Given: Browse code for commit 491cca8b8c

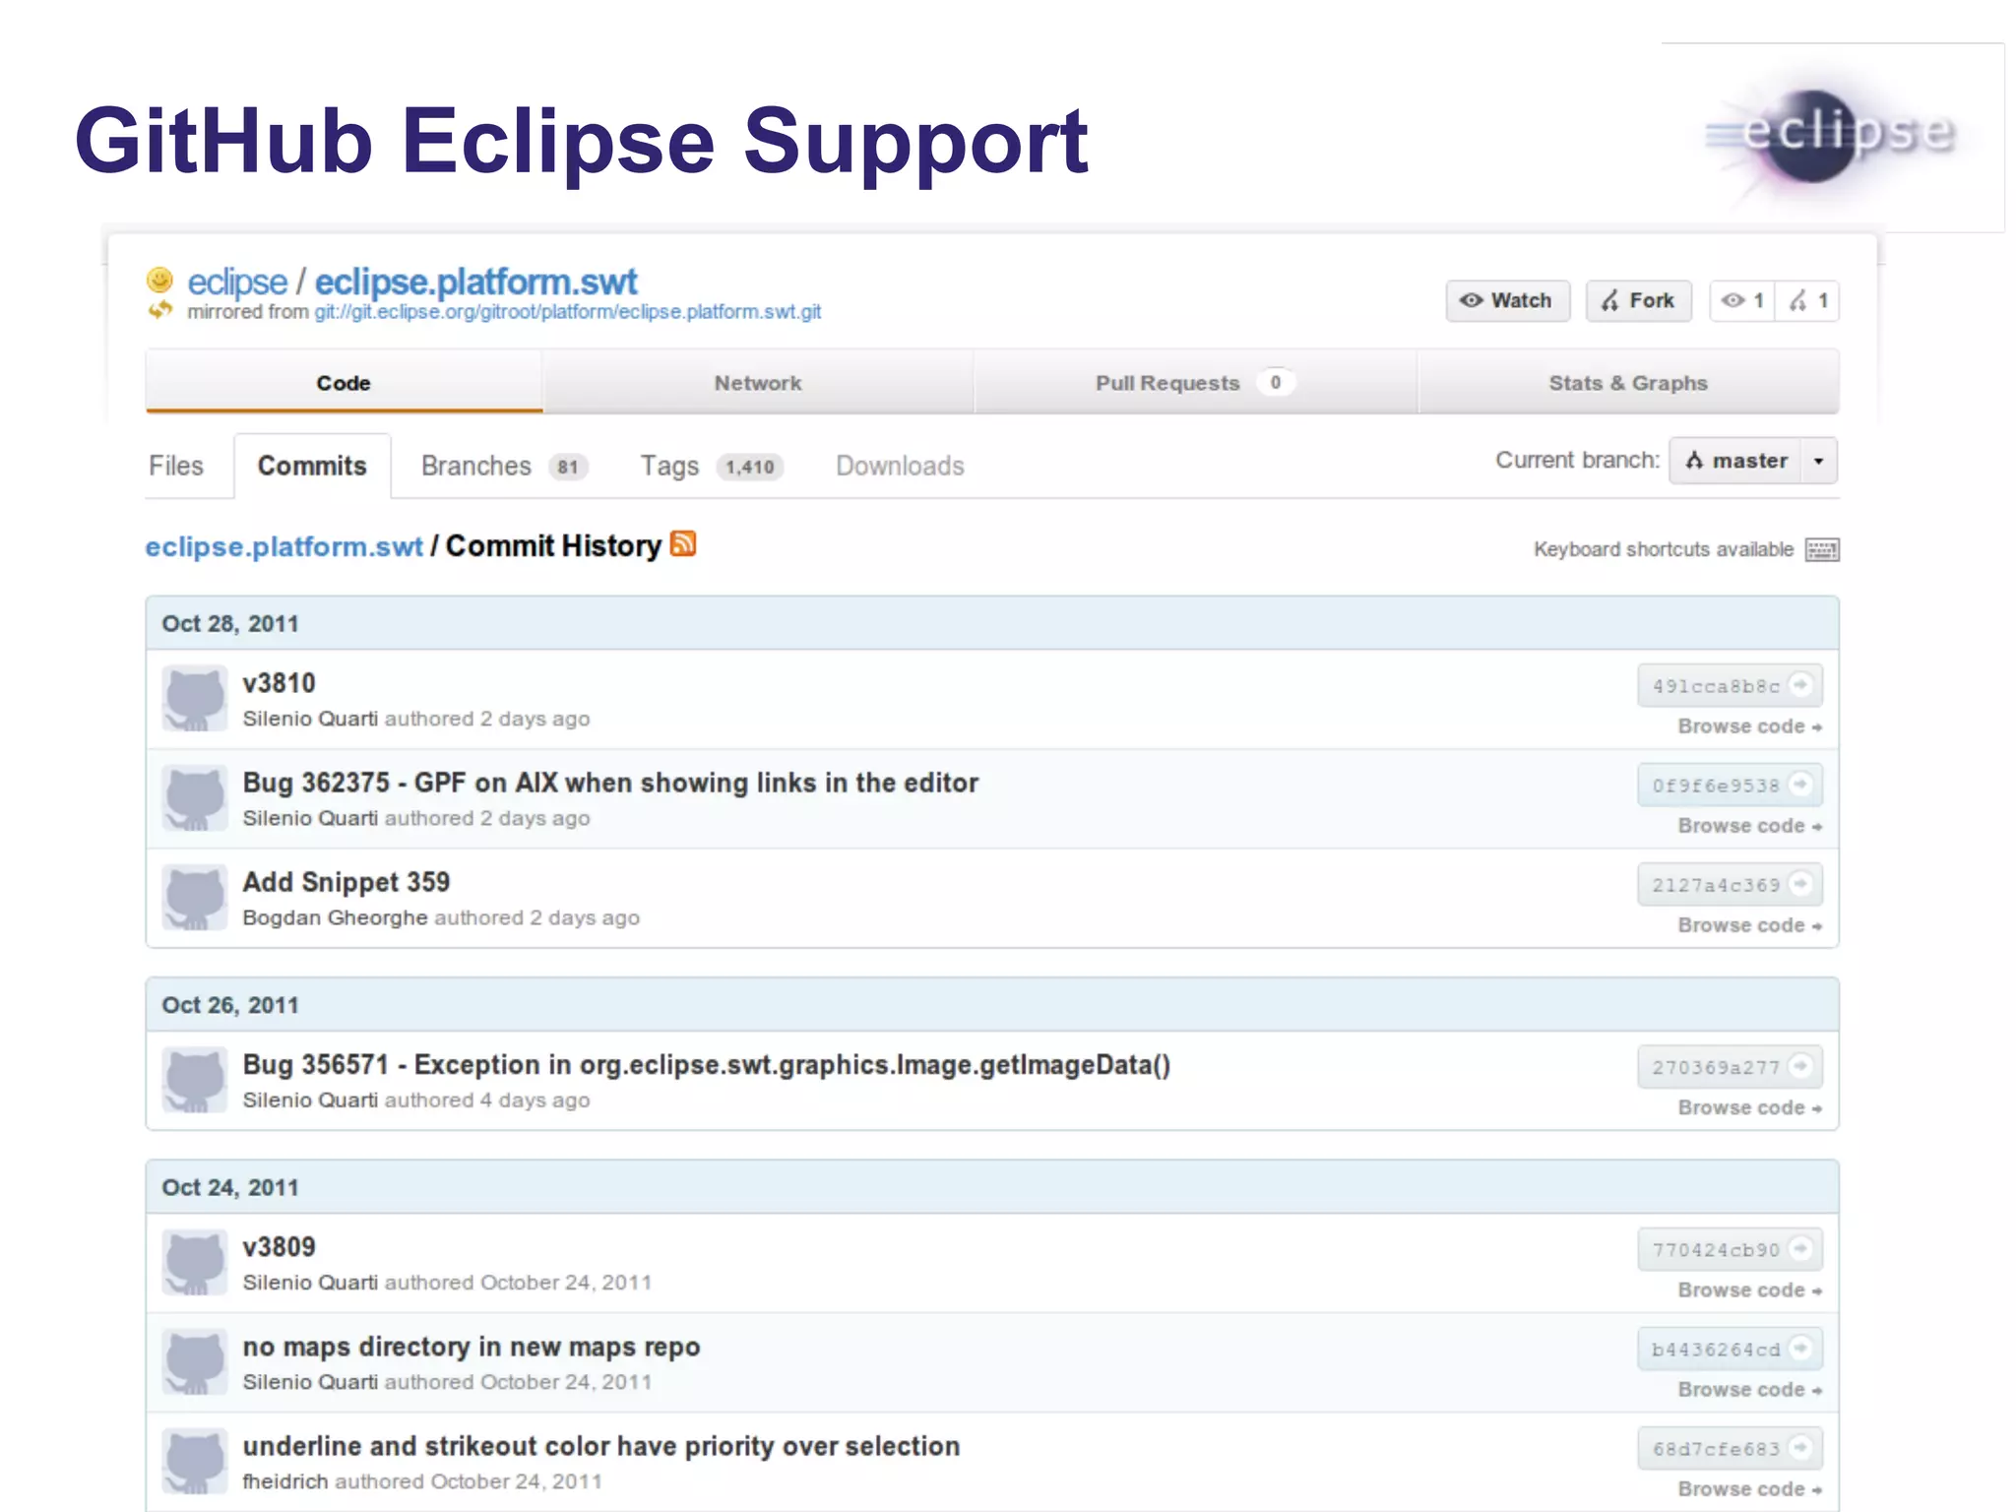Looking at the screenshot, I should coord(1750,726).
